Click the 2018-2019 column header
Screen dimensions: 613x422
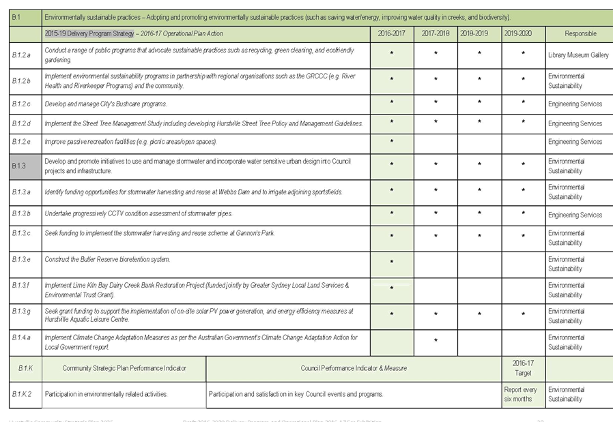coord(479,33)
